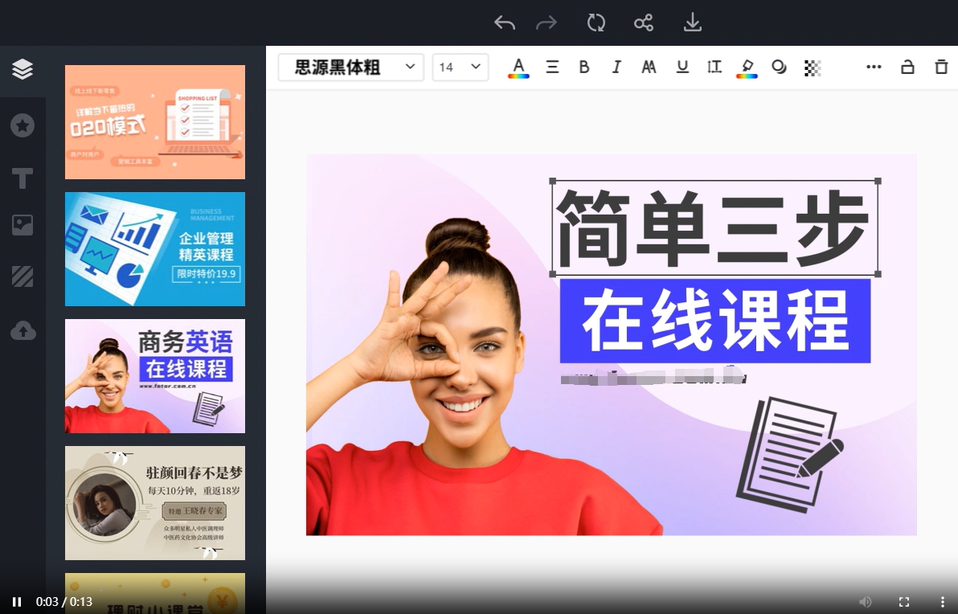Viewport: 958px width, 614px height.
Task: Open font size dropdown showing 14
Action: click(461, 68)
